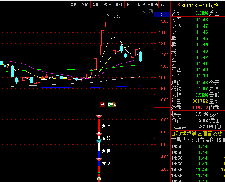Click the 现价 value 11.43

tap(202, 83)
